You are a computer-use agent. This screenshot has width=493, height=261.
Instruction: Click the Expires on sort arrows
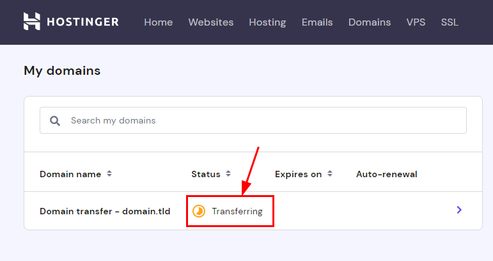(x=329, y=174)
